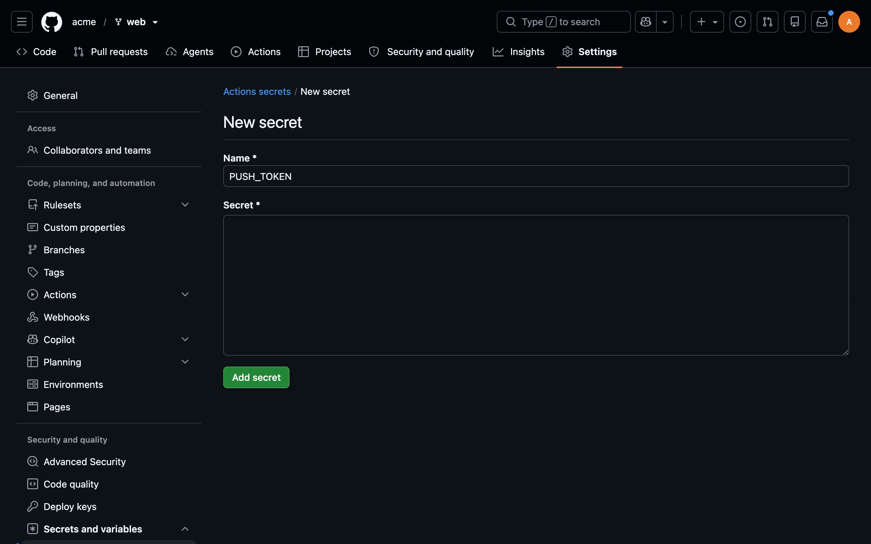Screen dimensions: 871x544
Task: Open the Security and quality tab
Action: (422, 52)
